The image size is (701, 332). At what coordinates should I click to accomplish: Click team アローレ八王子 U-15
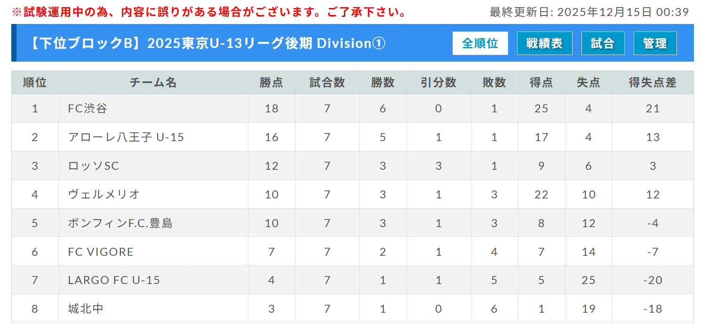[x=126, y=137]
